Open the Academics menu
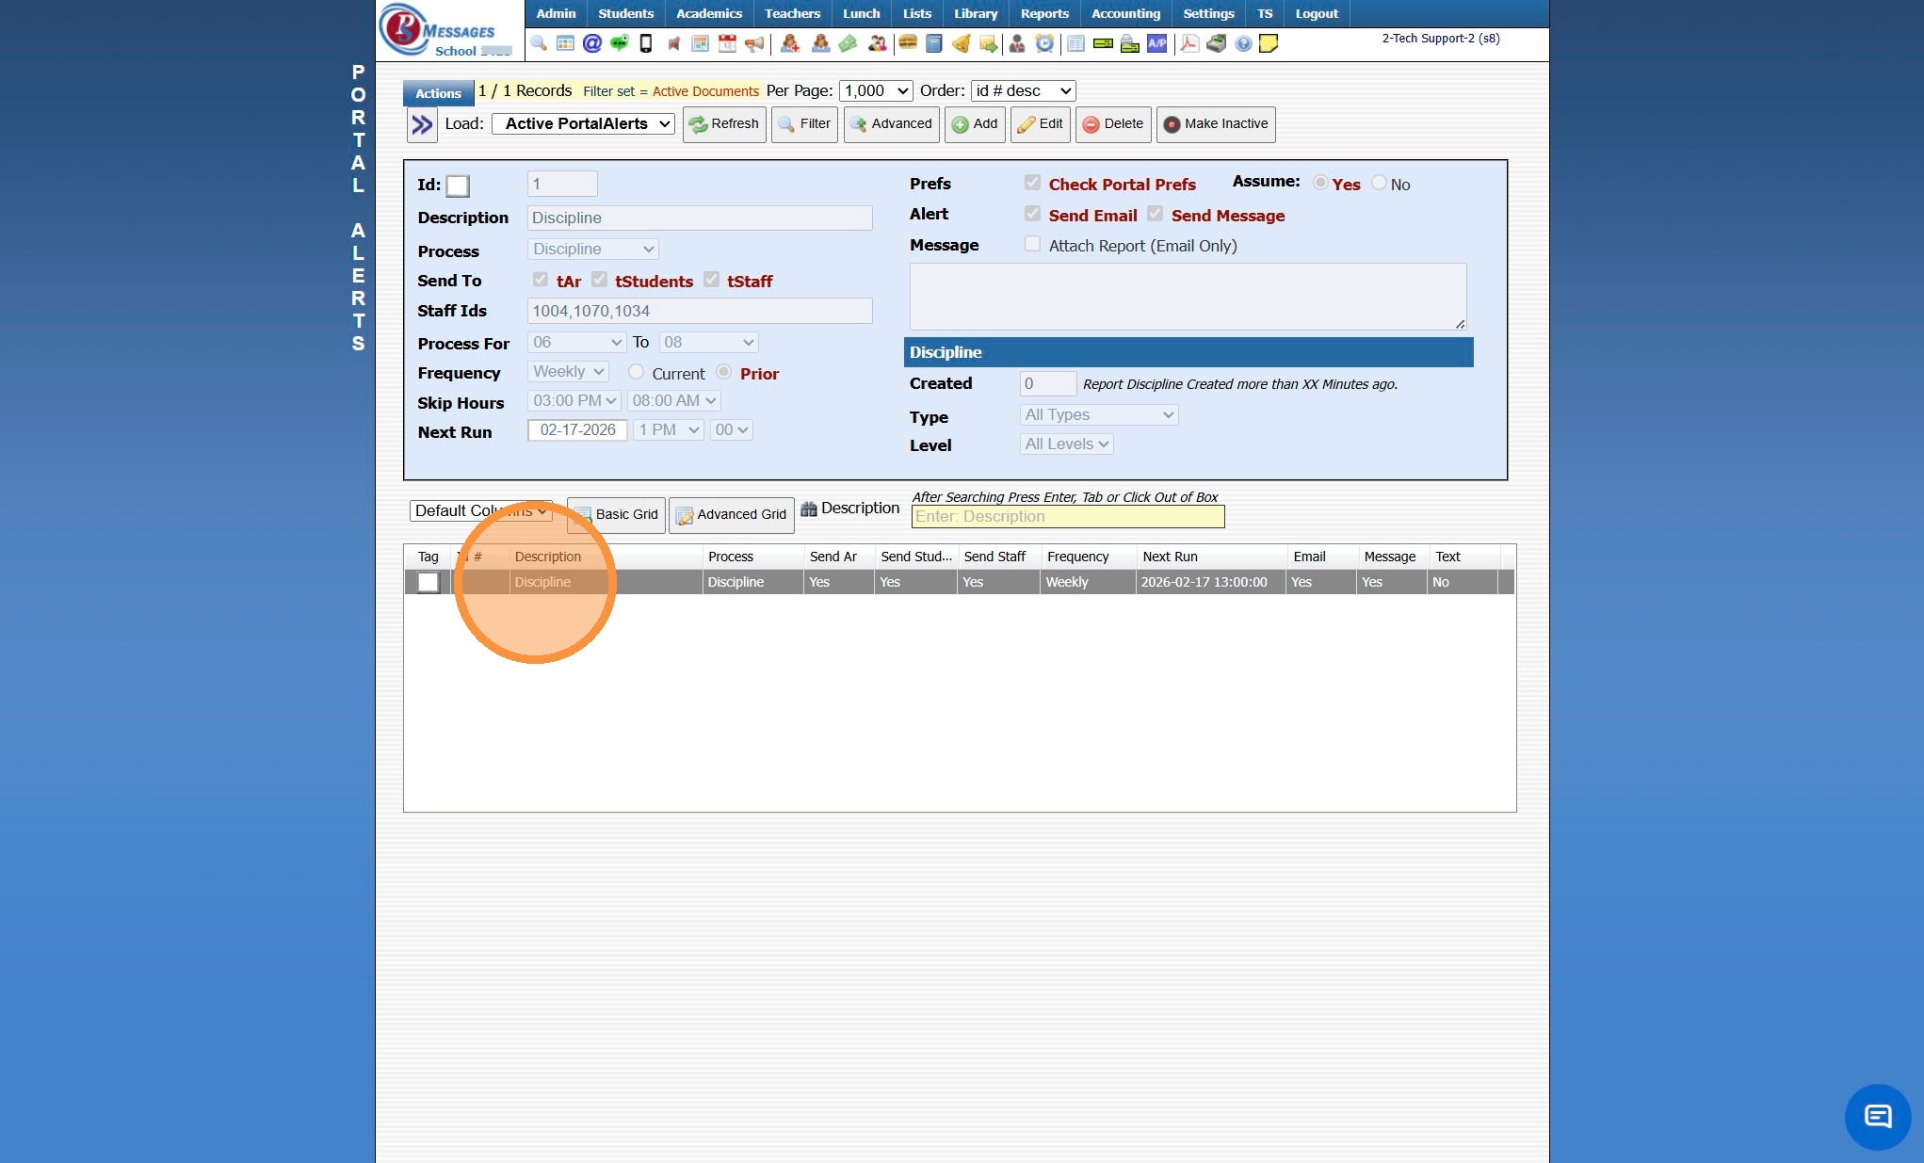The image size is (1924, 1163). click(708, 13)
